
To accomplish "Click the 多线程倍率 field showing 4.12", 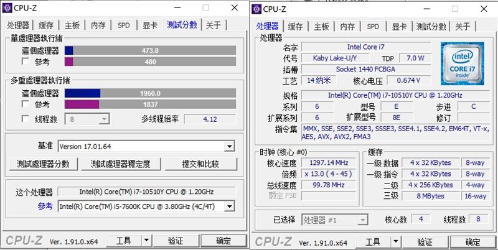I will tap(210, 119).
